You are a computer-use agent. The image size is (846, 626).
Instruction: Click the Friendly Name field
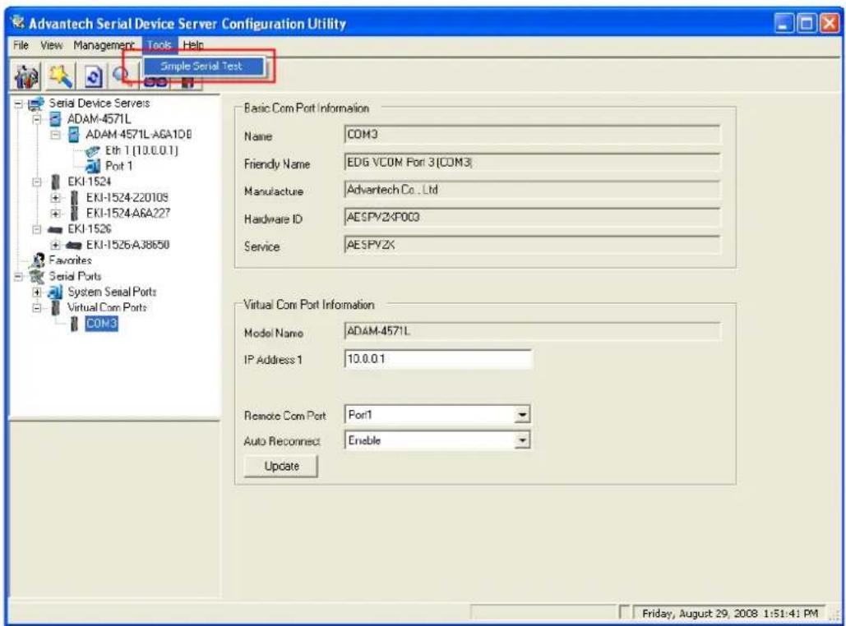(x=531, y=163)
